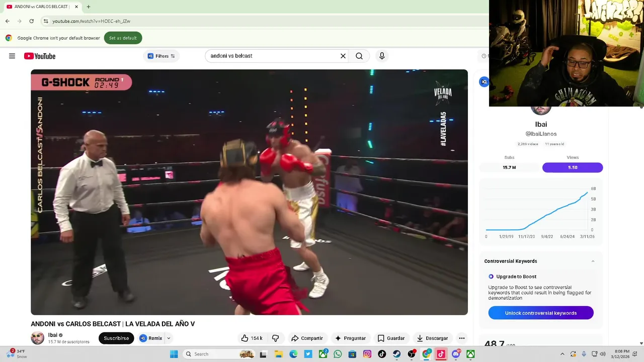Save the video with Guardar
The height and width of the screenshot is (362, 644).
tap(391, 338)
